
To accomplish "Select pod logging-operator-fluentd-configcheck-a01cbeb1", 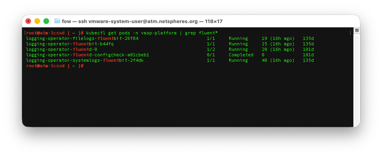I will 87,55.
